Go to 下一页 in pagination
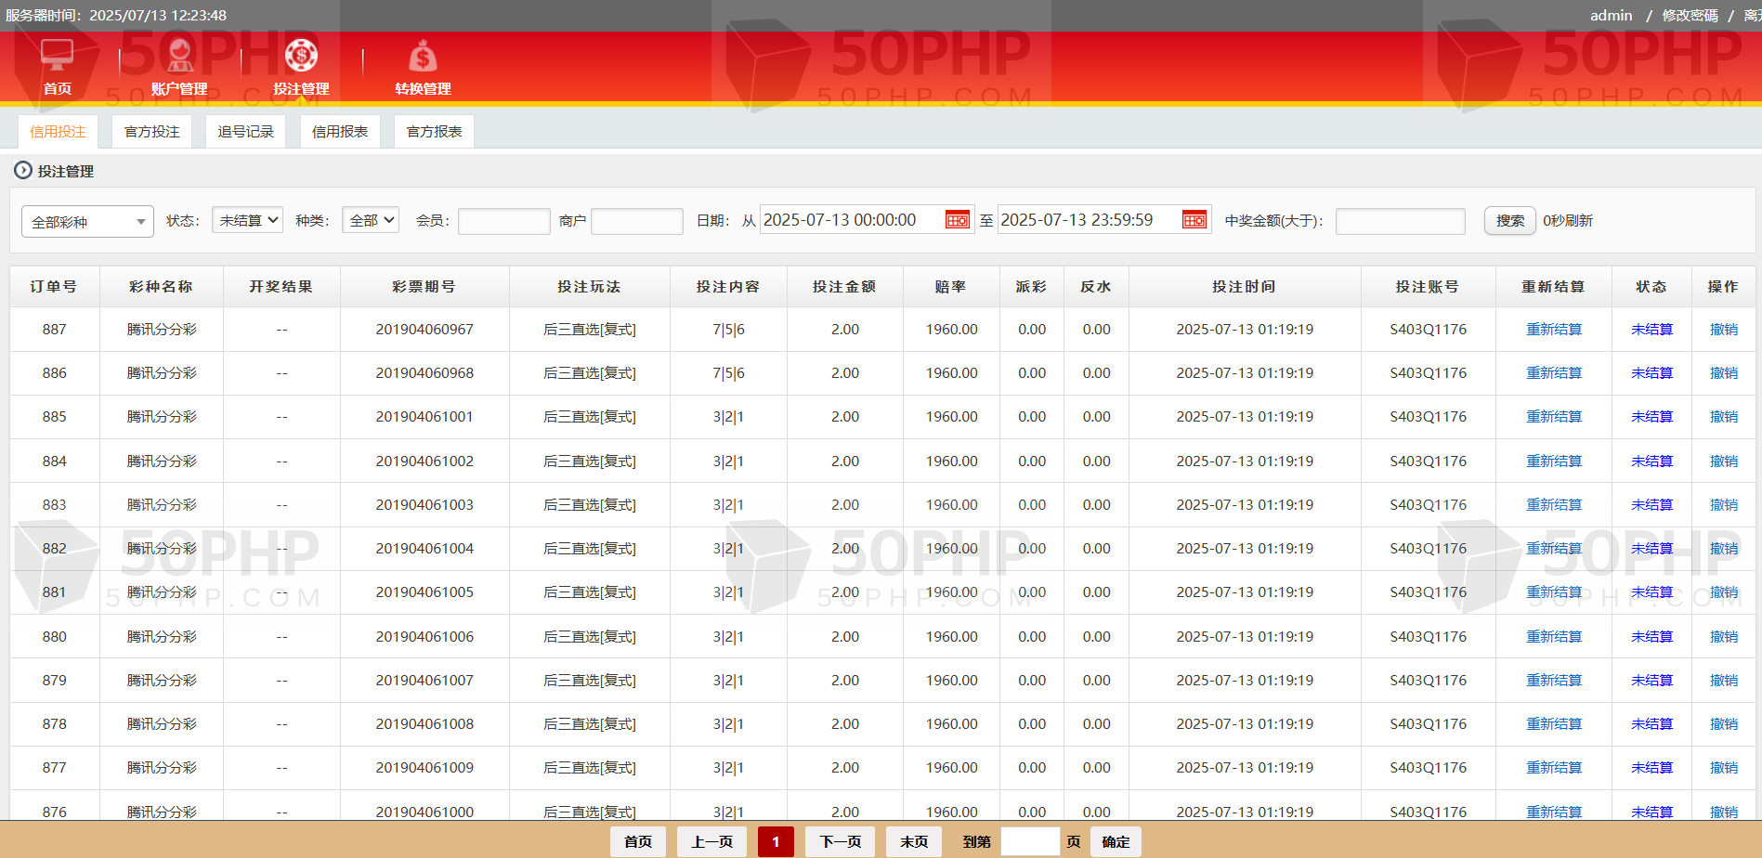Screen dimensions: 1762x858 click(x=840, y=841)
